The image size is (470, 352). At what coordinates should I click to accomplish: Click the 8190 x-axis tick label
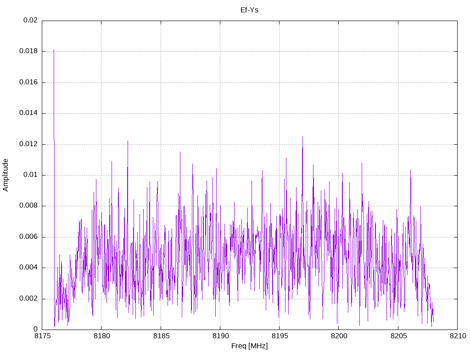[x=220, y=336]
